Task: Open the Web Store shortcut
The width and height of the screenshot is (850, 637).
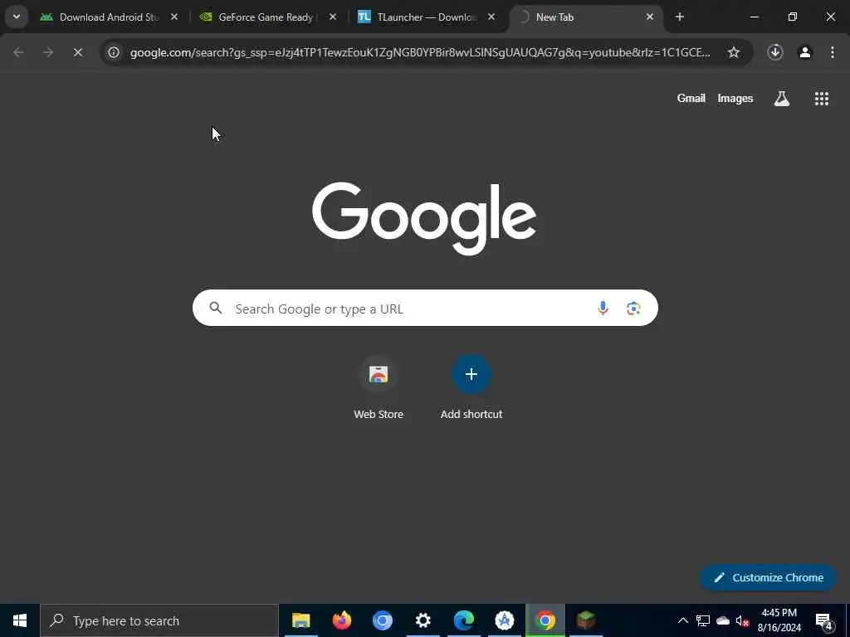Action: pos(379,388)
